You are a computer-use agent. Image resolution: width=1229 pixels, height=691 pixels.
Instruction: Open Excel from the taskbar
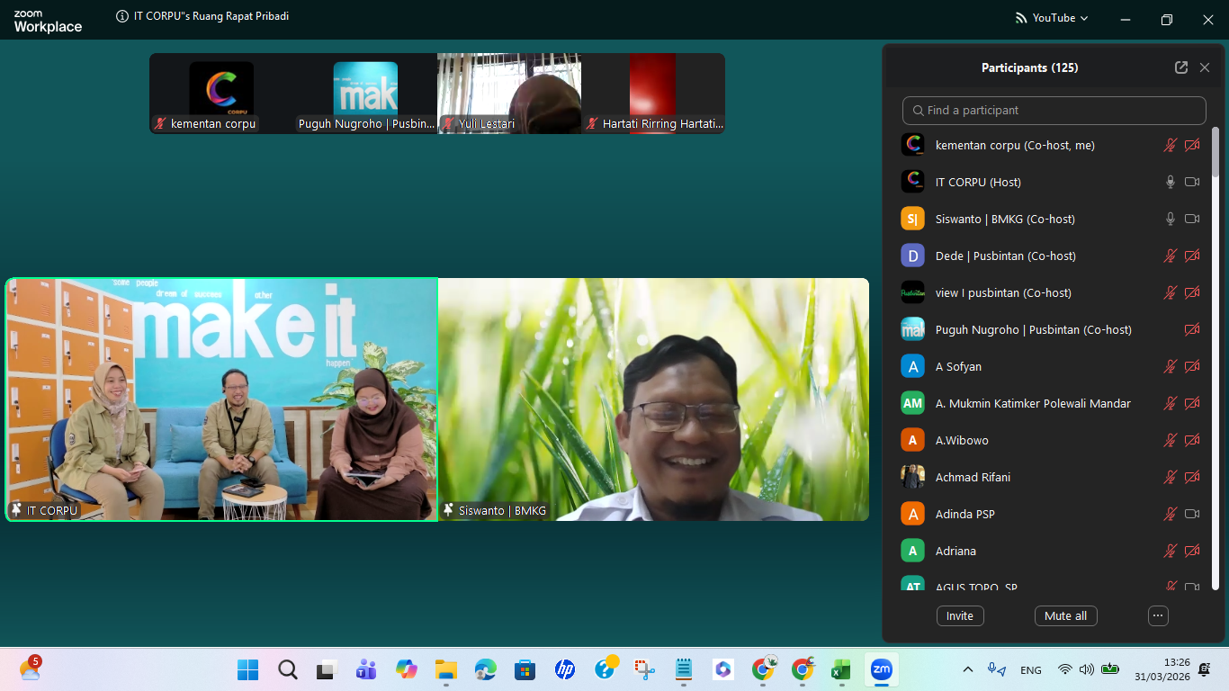[x=840, y=669]
